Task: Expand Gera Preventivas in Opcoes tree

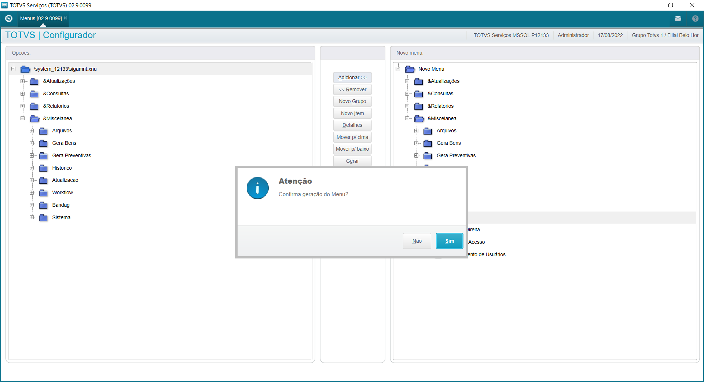Action: 32,155
